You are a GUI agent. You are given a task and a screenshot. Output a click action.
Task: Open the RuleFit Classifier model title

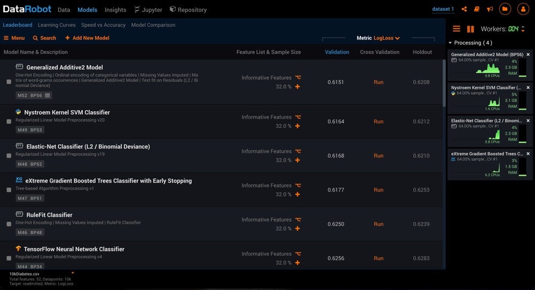pos(49,215)
